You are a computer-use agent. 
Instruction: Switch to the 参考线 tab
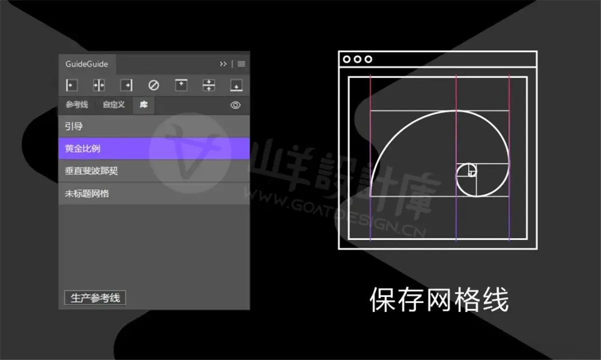click(77, 105)
